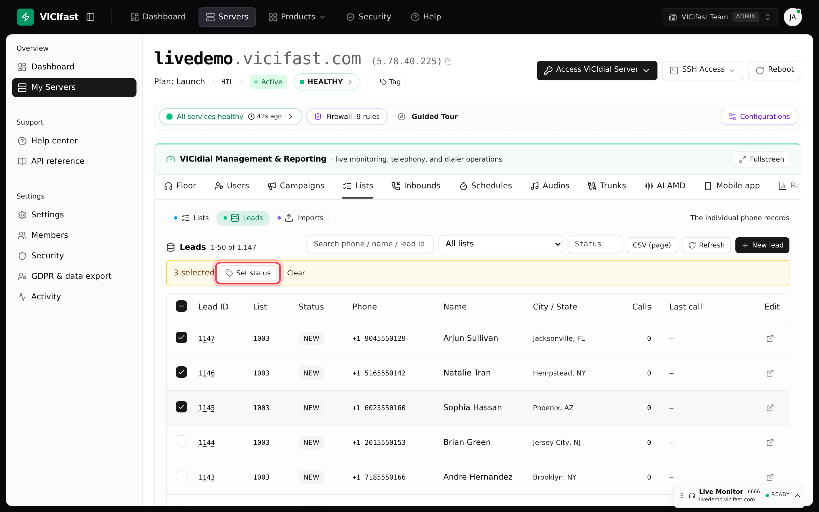This screenshot has height=512, width=819.
Task: Clear the lead selection
Action: (x=296, y=273)
